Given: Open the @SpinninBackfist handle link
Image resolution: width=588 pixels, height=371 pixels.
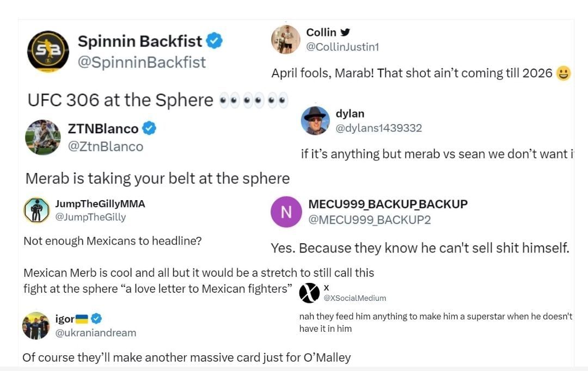Looking at the screenshot, I should 142,62.
